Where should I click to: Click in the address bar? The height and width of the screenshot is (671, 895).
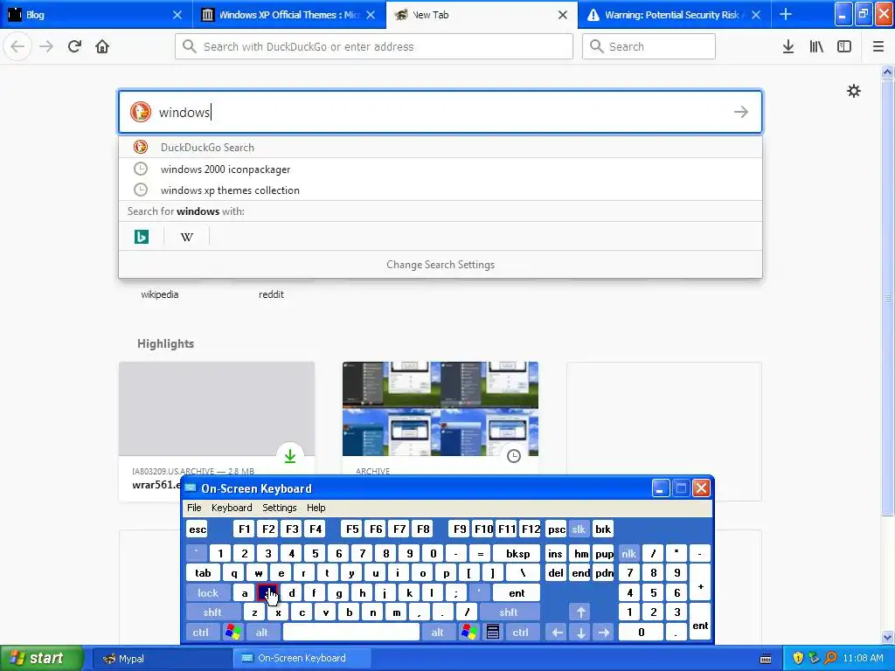pyautogui.click(x=374, y=46)
